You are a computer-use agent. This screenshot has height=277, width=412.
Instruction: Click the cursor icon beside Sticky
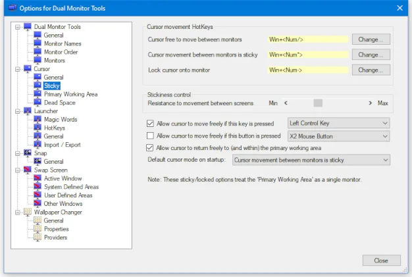coord(38,86)
